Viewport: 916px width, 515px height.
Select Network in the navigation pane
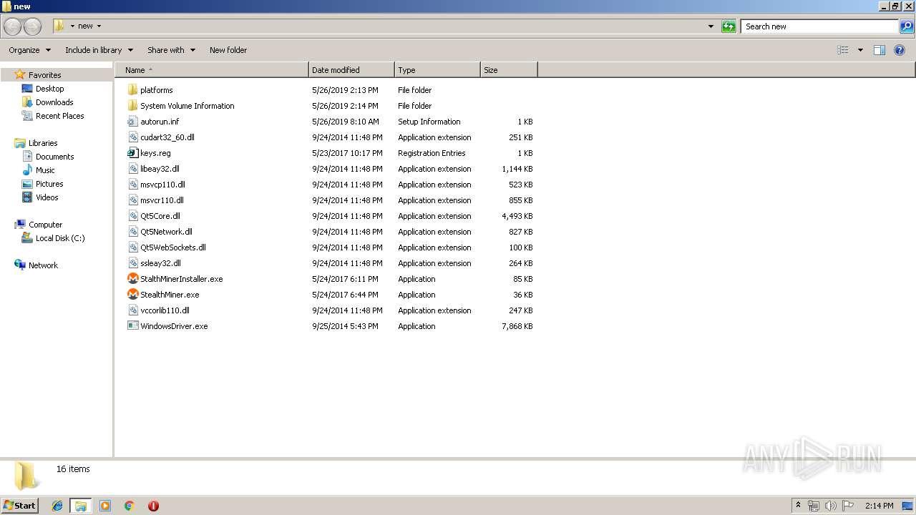click(43, 265)
